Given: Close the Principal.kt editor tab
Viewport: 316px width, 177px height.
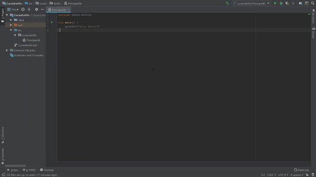Looking at the screenshot, I should (68, 10).
